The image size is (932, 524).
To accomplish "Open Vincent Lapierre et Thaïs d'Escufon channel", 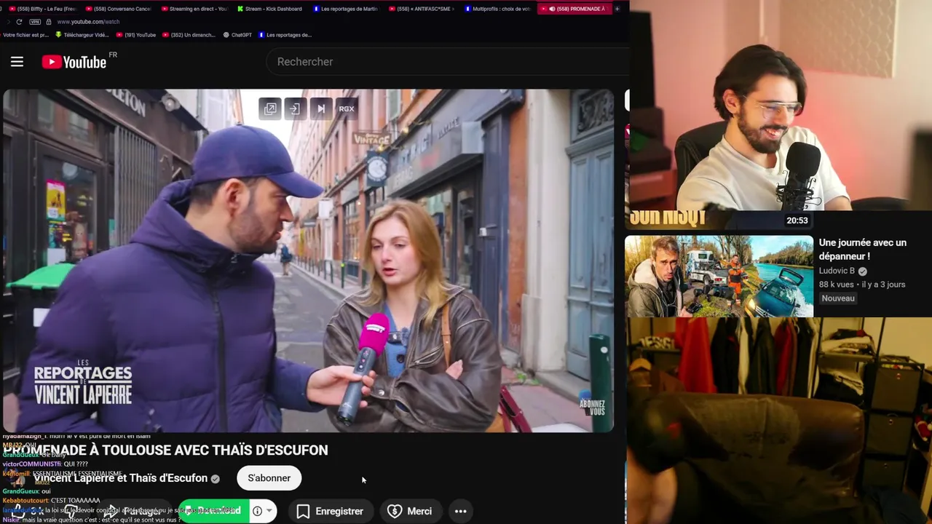I will pos(121,478).
